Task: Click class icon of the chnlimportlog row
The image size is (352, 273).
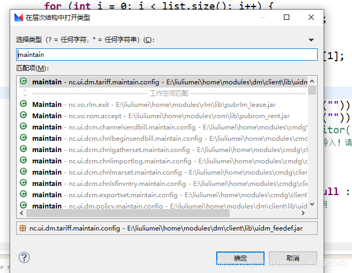Action: [24, 160]
